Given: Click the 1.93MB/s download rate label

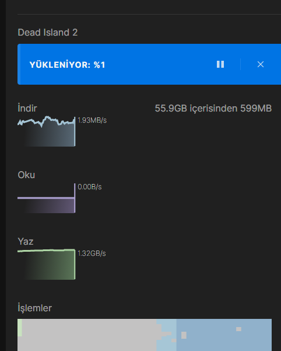Looking at the screenshot, I should [x=92, y=120].
